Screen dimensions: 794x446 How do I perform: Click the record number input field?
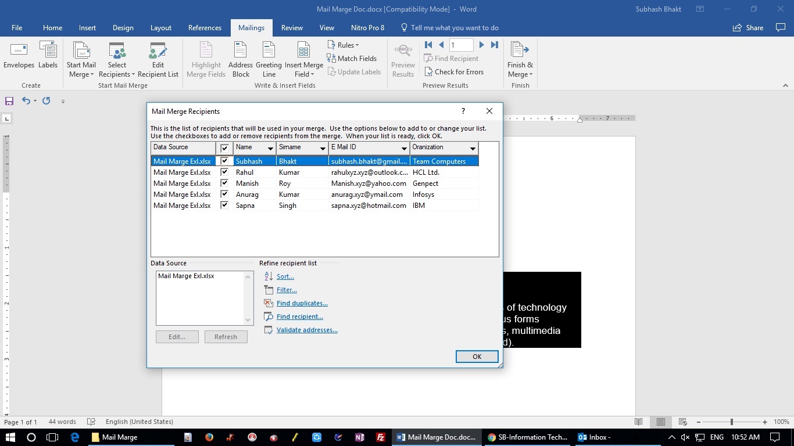[461, 45]
